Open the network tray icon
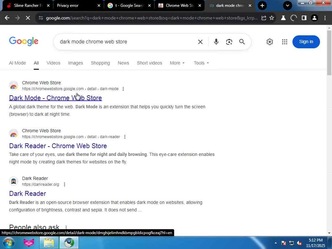The width and height of the screenshot is (332, 249). coord(291,243)
